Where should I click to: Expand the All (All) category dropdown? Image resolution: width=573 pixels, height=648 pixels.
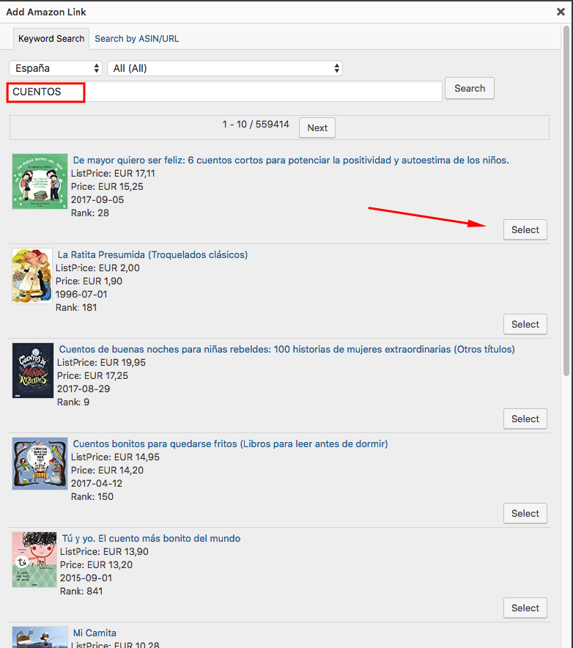click(225, 68)
